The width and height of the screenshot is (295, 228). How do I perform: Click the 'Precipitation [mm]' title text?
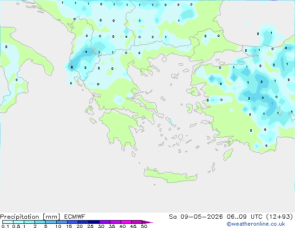point(30,217)
